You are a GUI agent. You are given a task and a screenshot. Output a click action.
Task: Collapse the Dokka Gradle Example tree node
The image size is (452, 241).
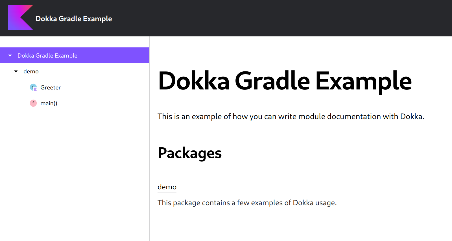(x=10, y=56)
